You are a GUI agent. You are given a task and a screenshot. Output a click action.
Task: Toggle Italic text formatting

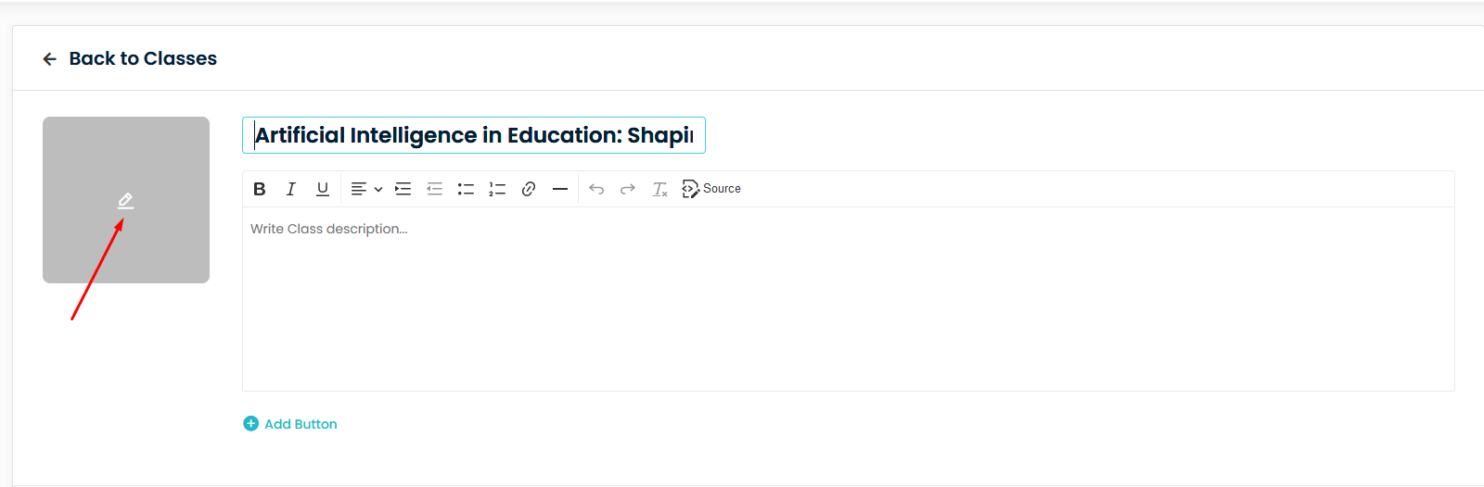[x=291, y=189]
